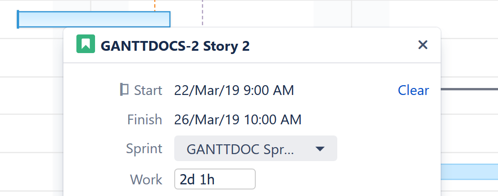The height and width of the screenshot is (196, 498).
Task: Close the GANTTDOCS-2 Story 2 dialog
Action: point(423,45)
